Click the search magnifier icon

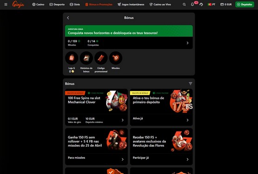184,5
